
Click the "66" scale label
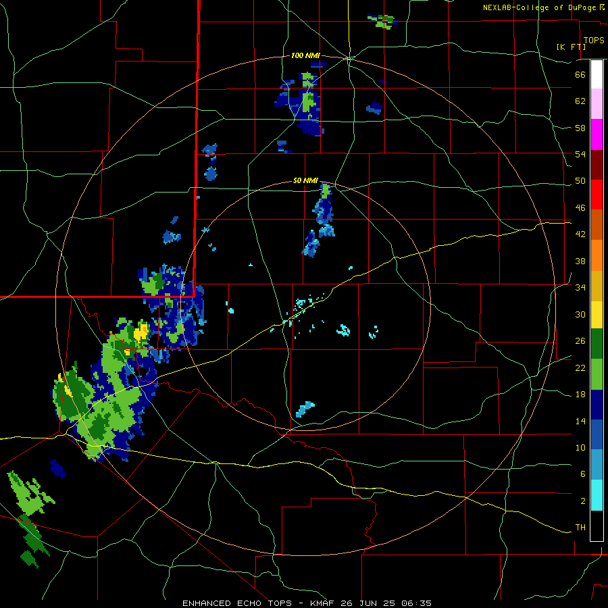coord(580,74)
